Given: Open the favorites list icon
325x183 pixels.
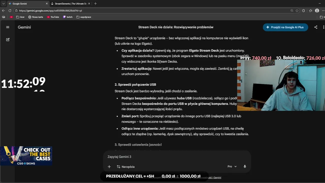Looking at the screenshot, I should pyautogui.click(x=311, y=11).
